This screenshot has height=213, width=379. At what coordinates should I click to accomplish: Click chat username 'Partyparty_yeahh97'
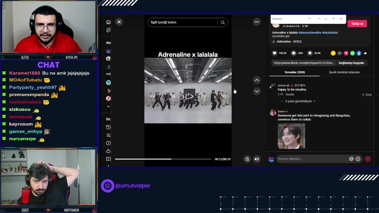pos(33,88)
